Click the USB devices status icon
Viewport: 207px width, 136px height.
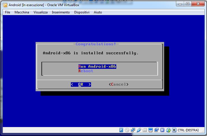[x=139, y=130]
